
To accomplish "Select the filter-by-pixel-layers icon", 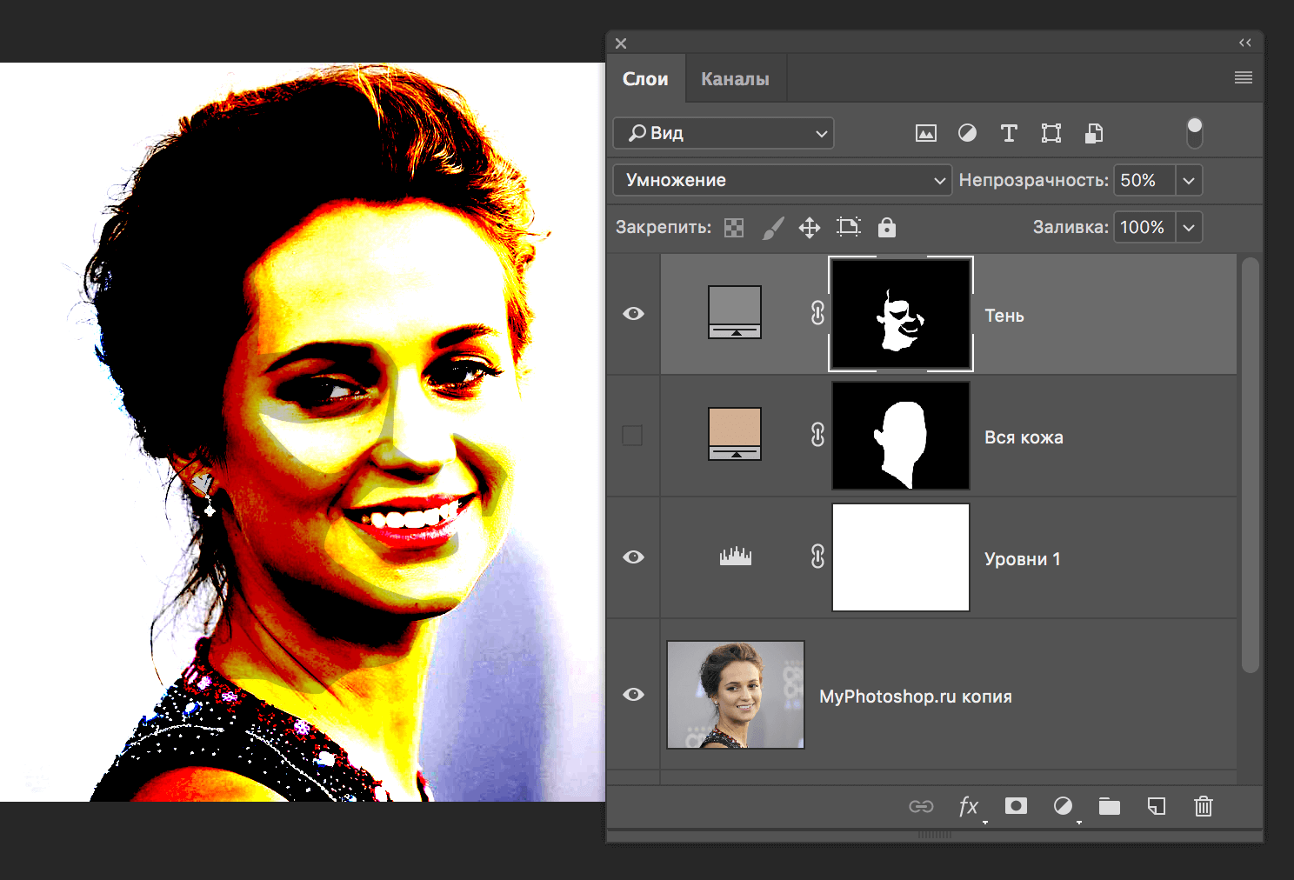I will pyautogui.click(x=925, y=133).
